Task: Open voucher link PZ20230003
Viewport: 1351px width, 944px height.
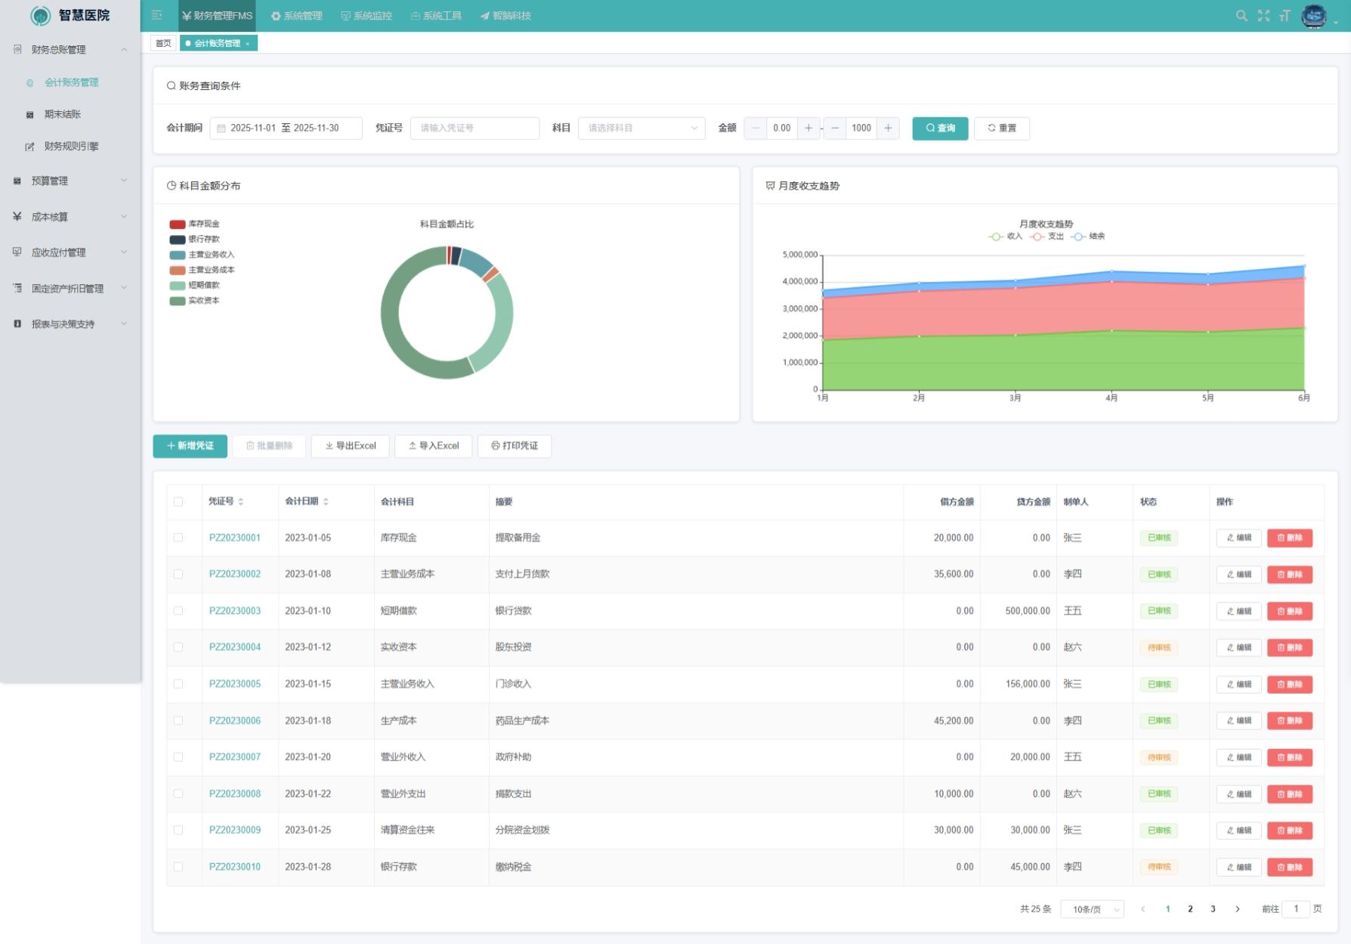Action: pos(235,611)
